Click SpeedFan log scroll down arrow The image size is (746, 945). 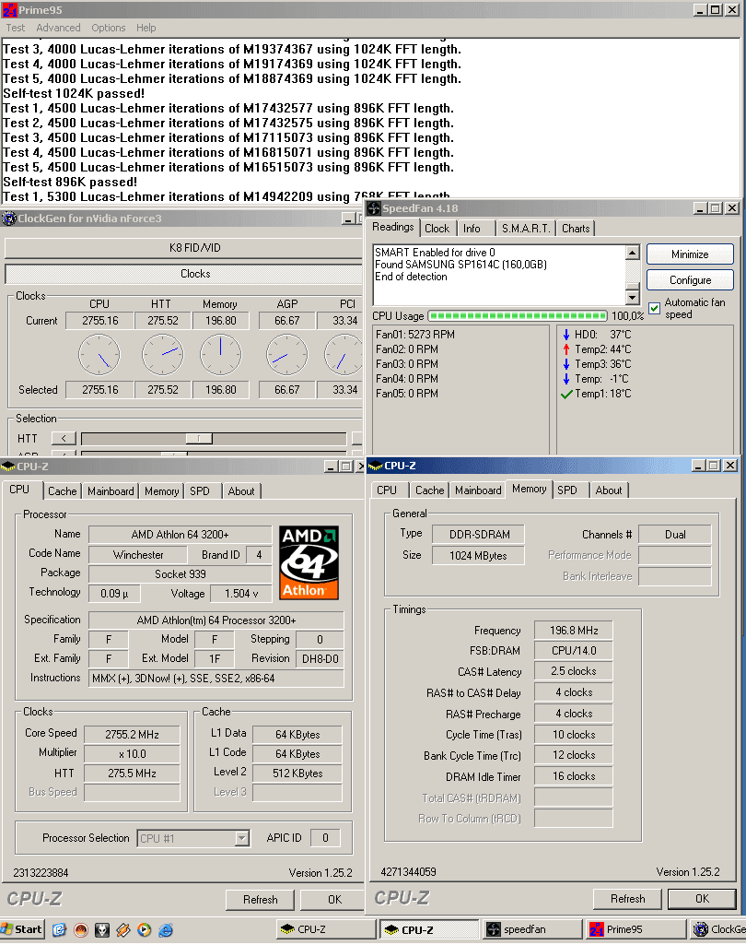click(x=632, y=297)
